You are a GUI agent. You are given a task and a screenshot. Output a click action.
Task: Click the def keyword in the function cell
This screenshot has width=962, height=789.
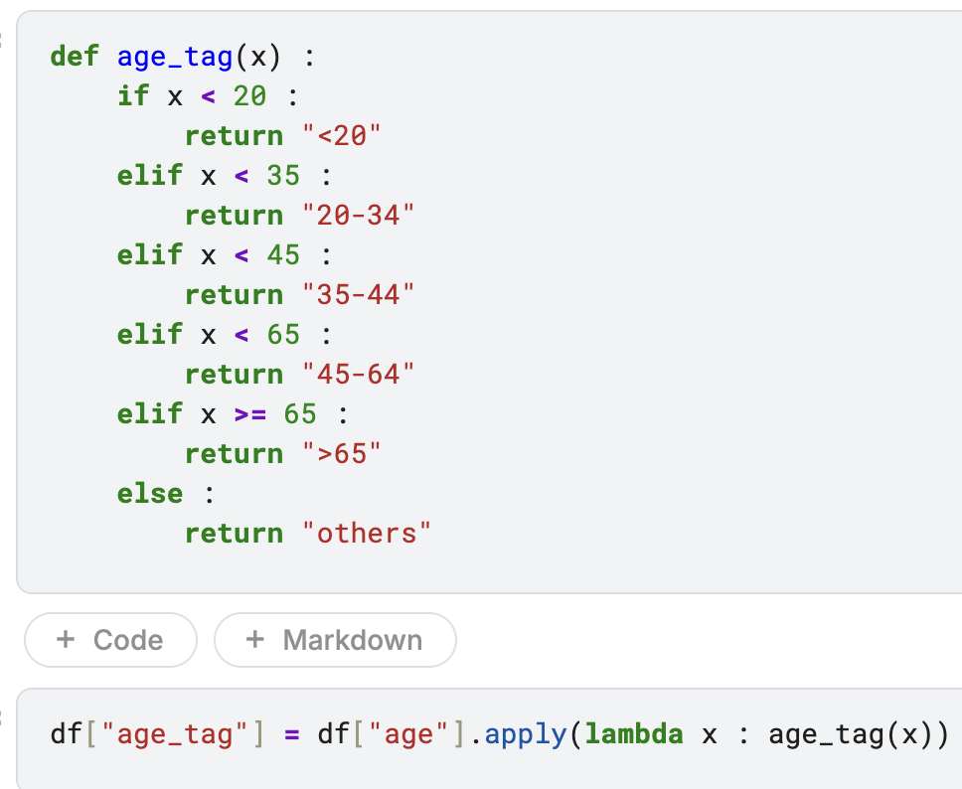click(x=75, y=56)
